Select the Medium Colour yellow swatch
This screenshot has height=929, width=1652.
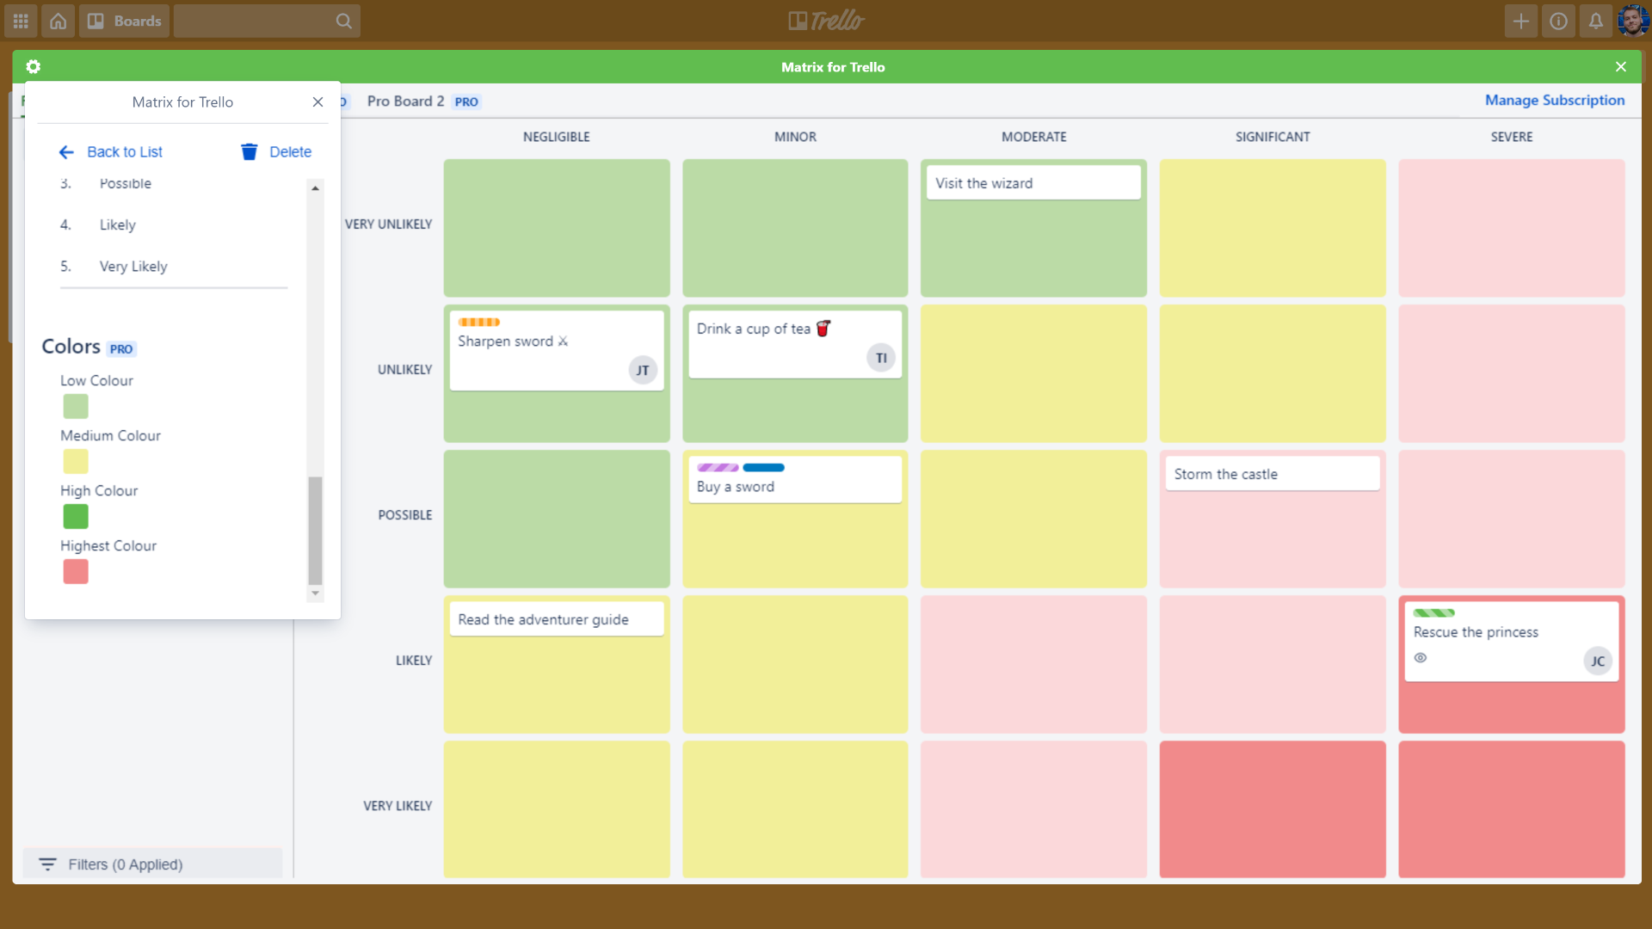(75, 460)
